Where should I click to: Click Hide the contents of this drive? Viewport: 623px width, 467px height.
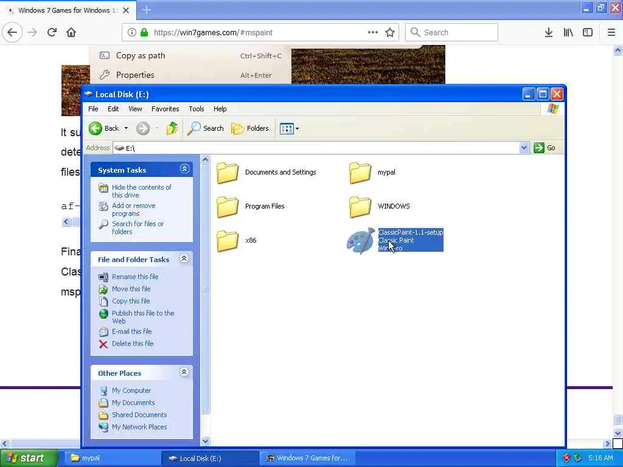(141, 191)
